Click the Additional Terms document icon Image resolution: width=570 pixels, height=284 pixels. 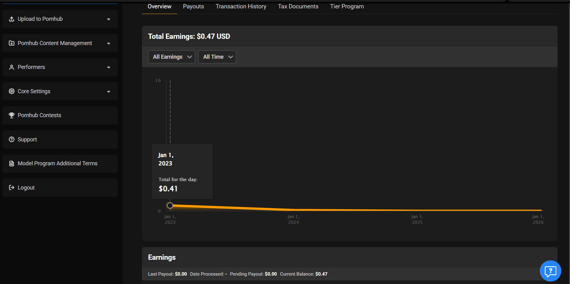(12, 163)
